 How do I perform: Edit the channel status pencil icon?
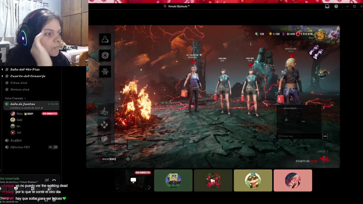(42, 108)
